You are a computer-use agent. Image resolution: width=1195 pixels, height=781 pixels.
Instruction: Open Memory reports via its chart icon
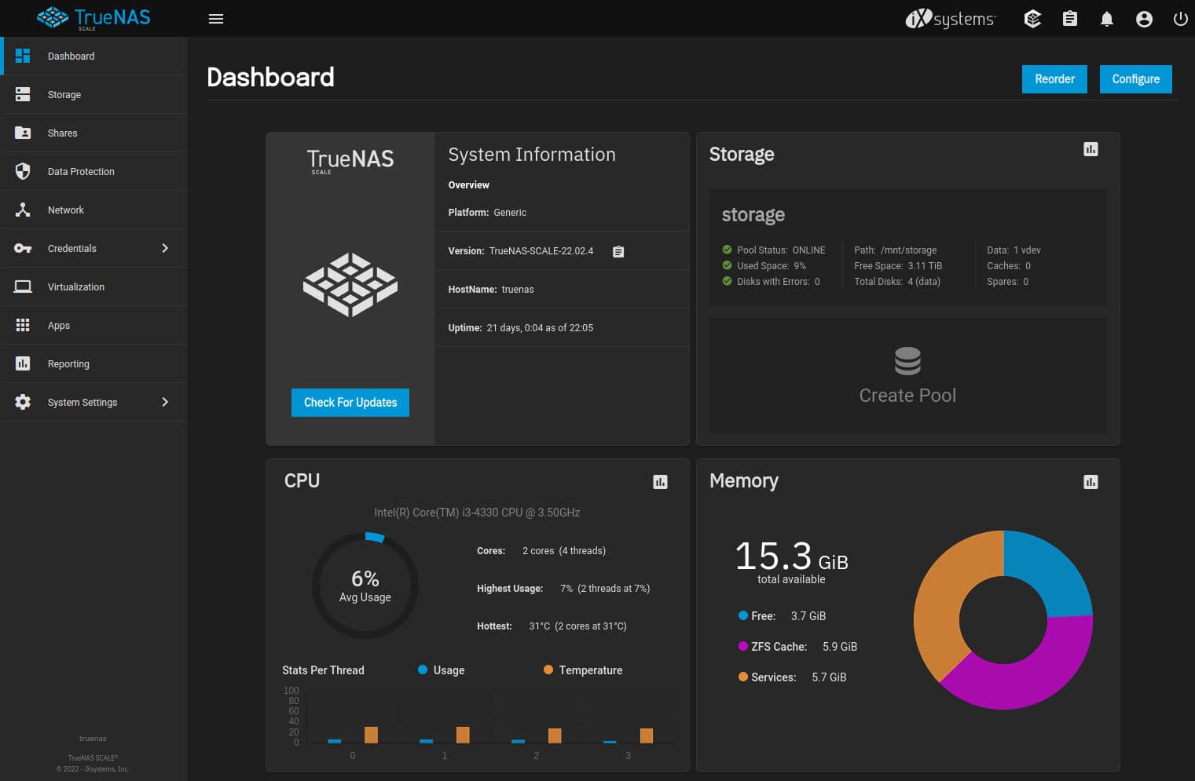(x=1091, y=481)
